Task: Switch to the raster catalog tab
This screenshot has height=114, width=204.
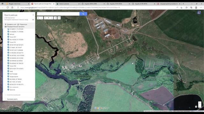Action: 68,4
